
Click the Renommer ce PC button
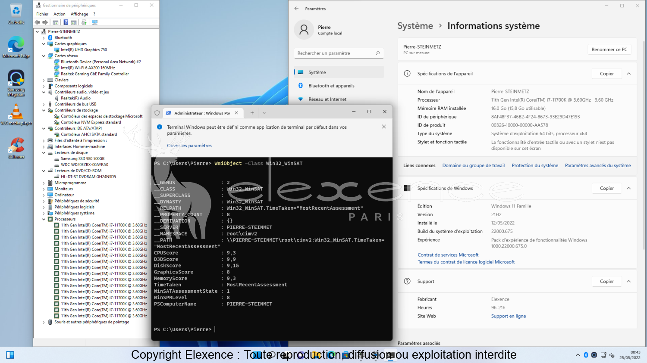[609, 50]
